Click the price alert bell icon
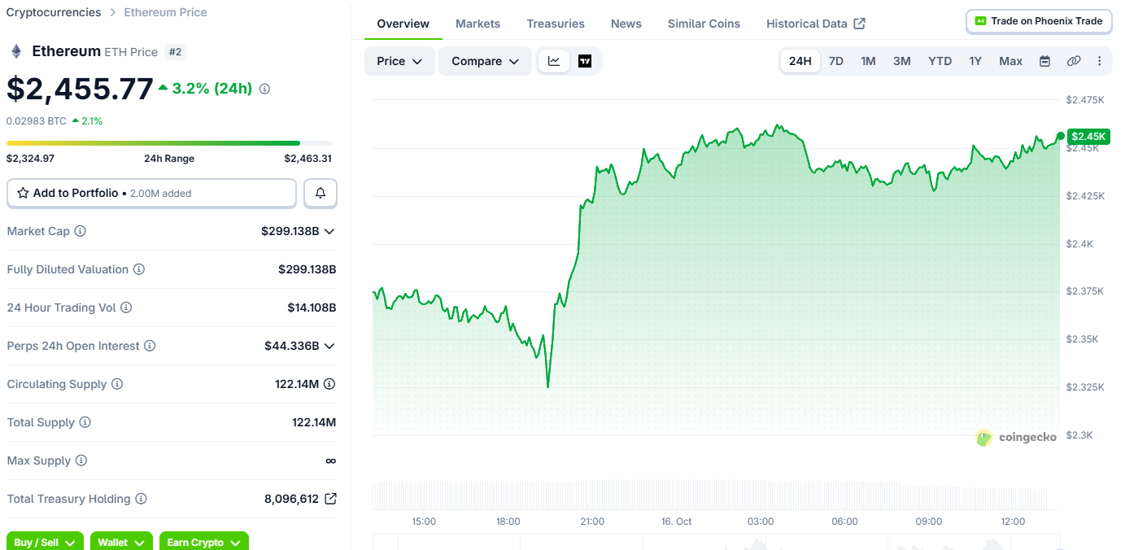 [x=320, y=194]
